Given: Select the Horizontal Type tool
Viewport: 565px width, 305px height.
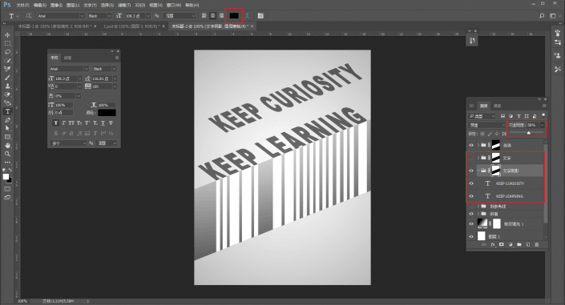Looking at the screenshot, I should click(7, 111).
